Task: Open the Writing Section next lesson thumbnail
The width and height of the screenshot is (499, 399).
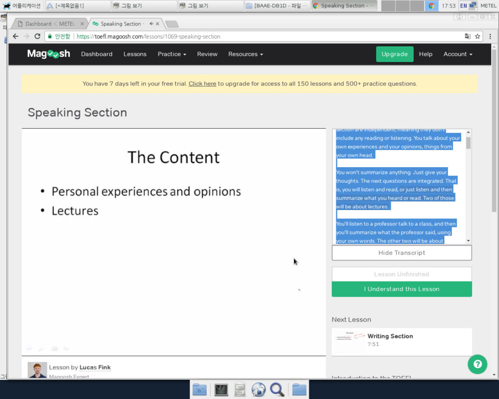Action: click(349, 341)
